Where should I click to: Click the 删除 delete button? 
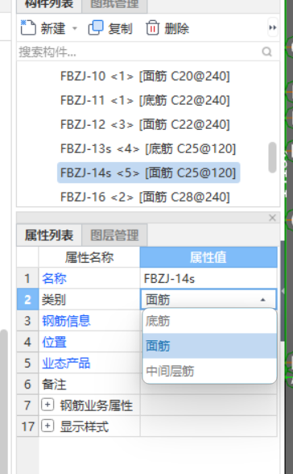(x=167, y=28)
